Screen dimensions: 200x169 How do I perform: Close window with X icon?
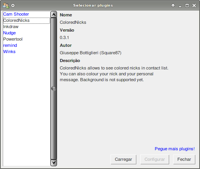pos(194,5)
